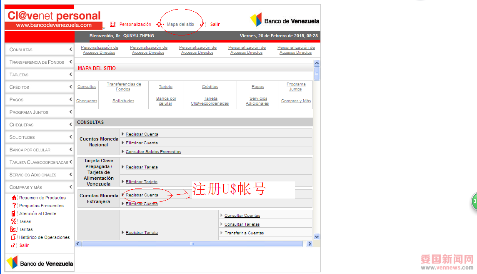Expand the Consultas sidebar menu arrow
This screenshot has height=274, width=477.
coord(70,49)
